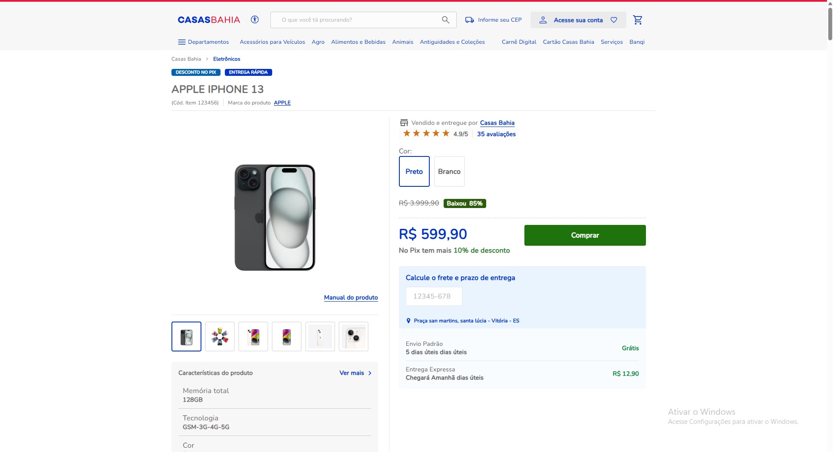Click the user account icon
The image size is (833, 452).
(543, 20)
